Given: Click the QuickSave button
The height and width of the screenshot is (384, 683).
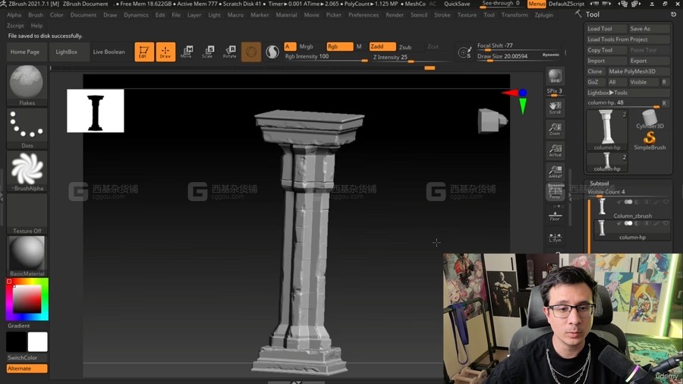Looking at the screenshot, I should (457, 4).
